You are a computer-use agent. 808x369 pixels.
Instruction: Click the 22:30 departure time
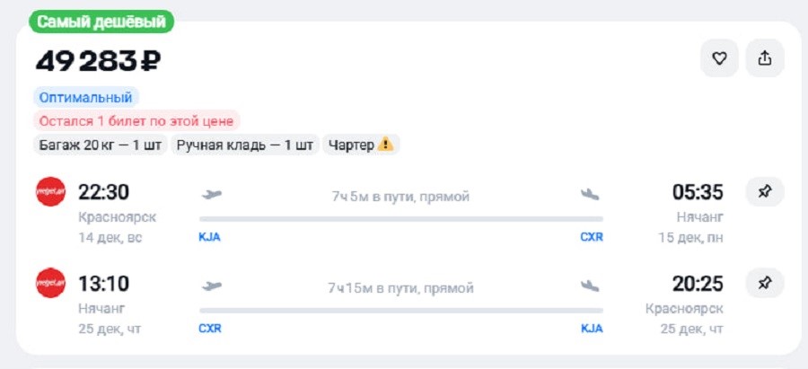104,192
